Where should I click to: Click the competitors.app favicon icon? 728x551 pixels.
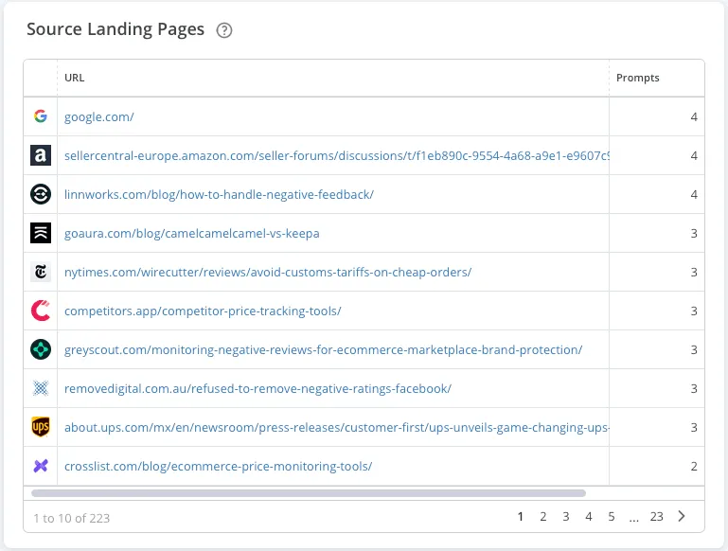[x=40, y=311]
